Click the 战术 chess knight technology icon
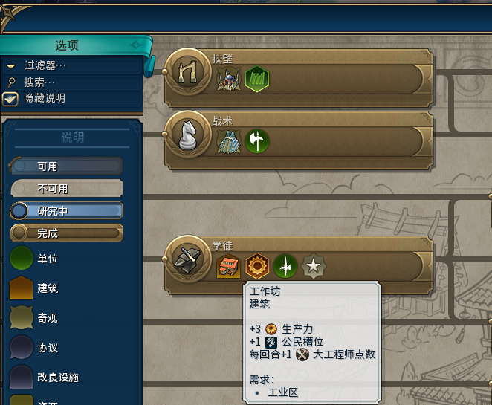The width and height of the screenshot is (492, 405). coord(187,135)
